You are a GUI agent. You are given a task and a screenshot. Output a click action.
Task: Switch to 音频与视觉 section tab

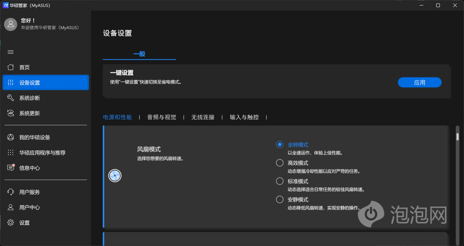[161, 117]
